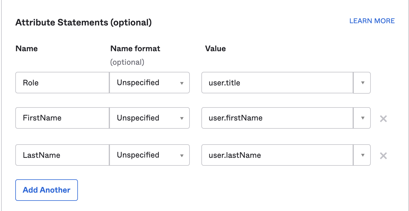Open Name format dropdown for FirstName row
Image resolution: width=409 pixels, height=211 pixels.
(150, 118)
